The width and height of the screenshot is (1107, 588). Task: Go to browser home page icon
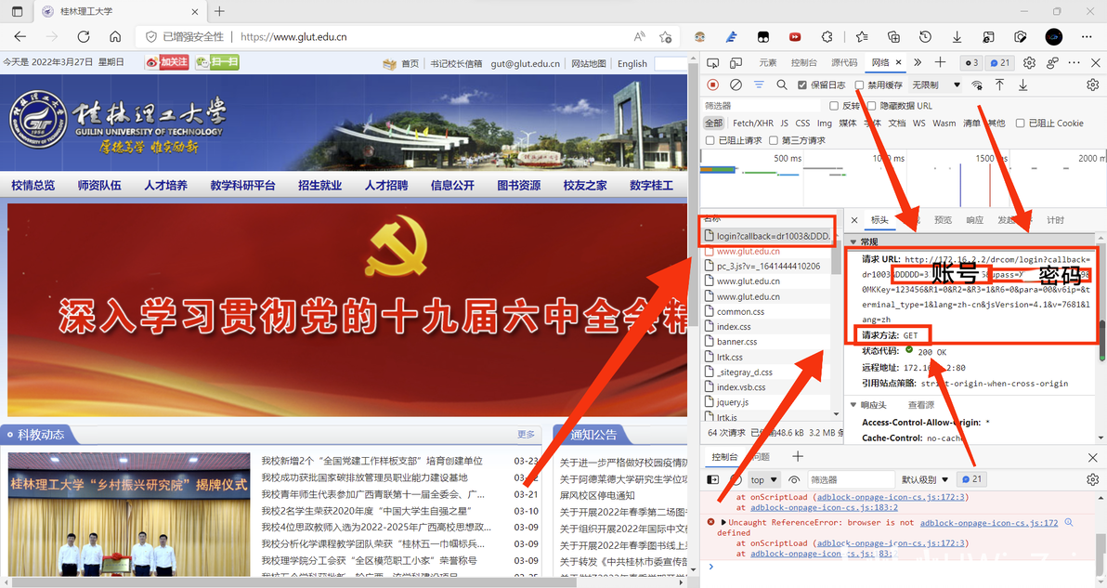click(115, 37)
